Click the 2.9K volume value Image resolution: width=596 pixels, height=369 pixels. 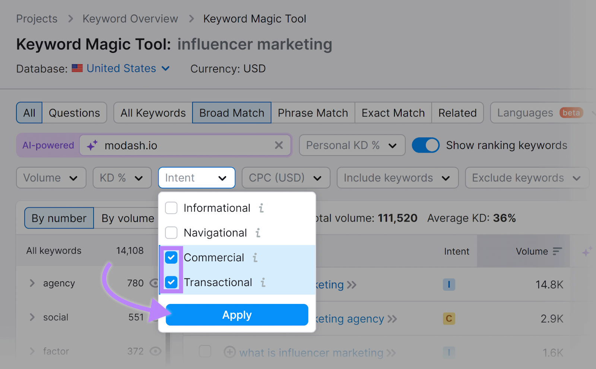pos(552,319)
